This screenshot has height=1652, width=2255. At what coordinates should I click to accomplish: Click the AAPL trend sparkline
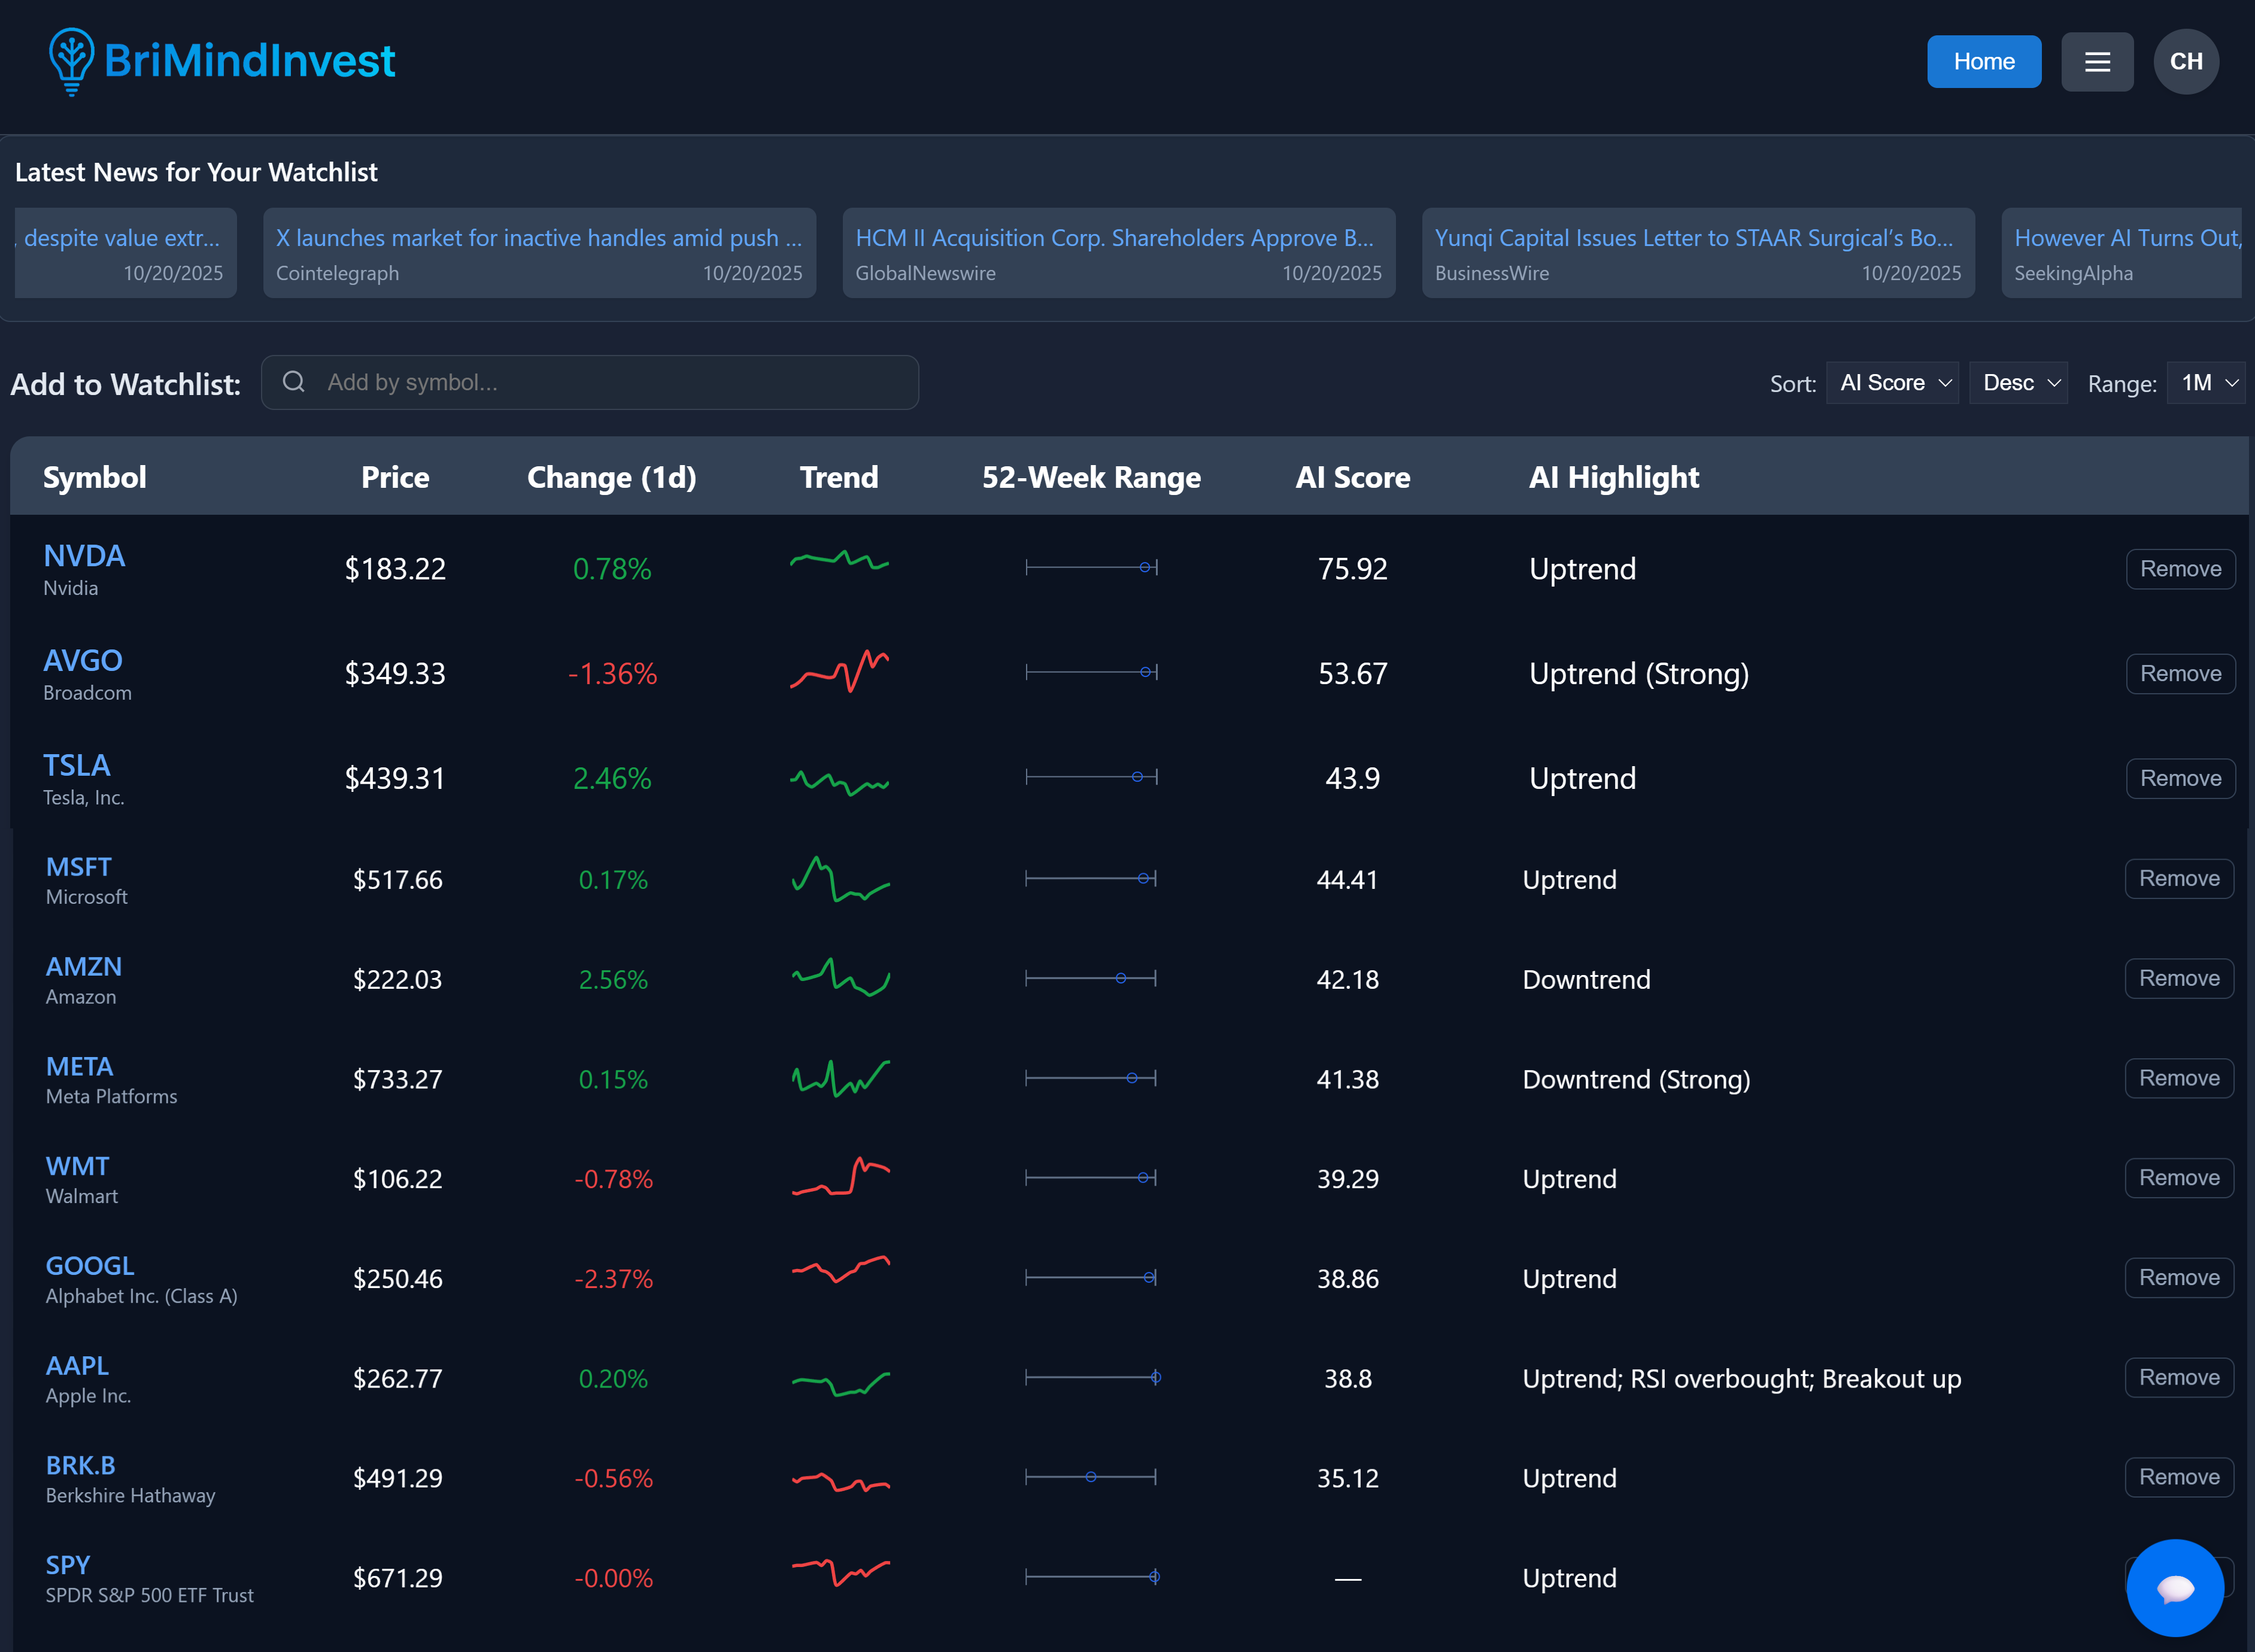tap(840, 1383)
